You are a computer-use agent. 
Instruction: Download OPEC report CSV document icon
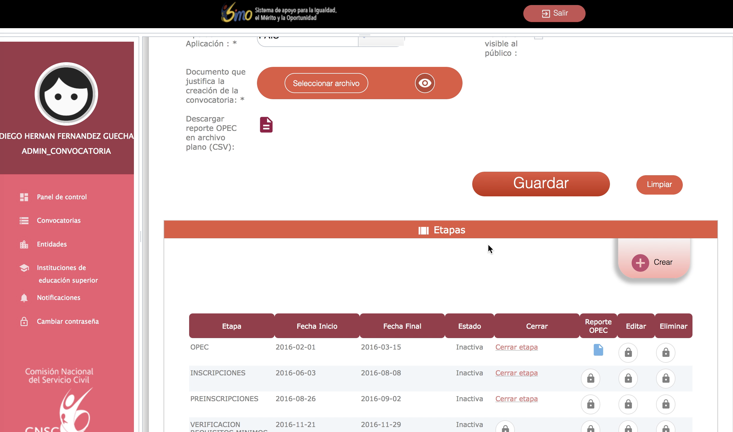266,125
